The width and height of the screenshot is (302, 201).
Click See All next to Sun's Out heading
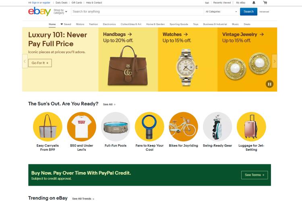[x=109, y=105]
